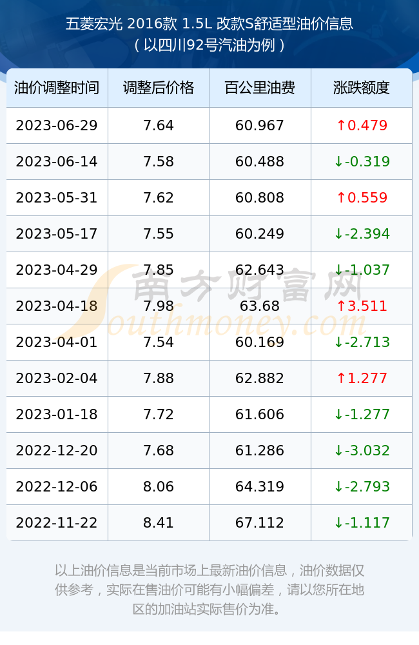Click the red up 0.559 change value

[x=362, y=198]
